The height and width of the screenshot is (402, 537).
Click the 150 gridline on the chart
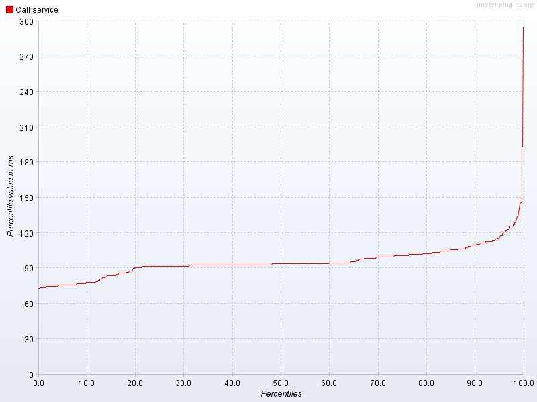[268, 198]
